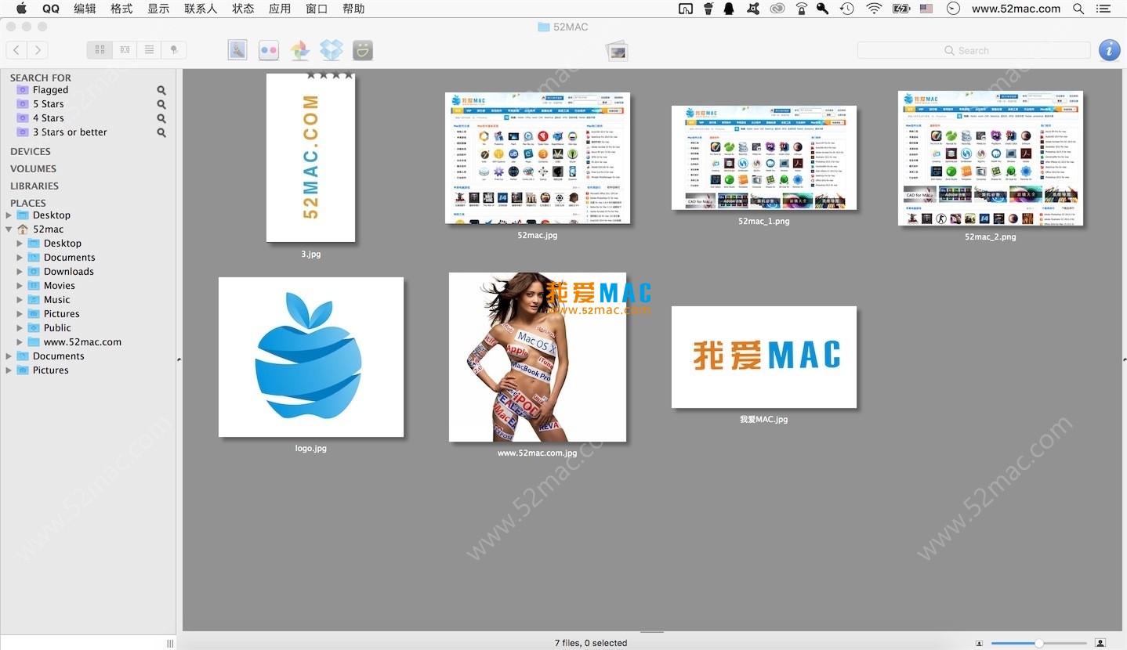Switch to map pin view mode

[173, 50]
